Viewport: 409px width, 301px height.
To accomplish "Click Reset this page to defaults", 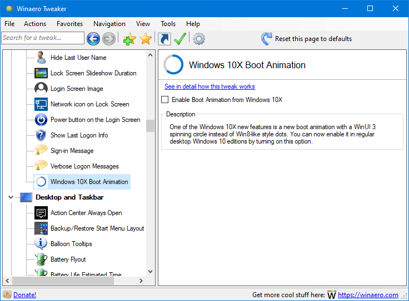I will click(x=313, y=39).
